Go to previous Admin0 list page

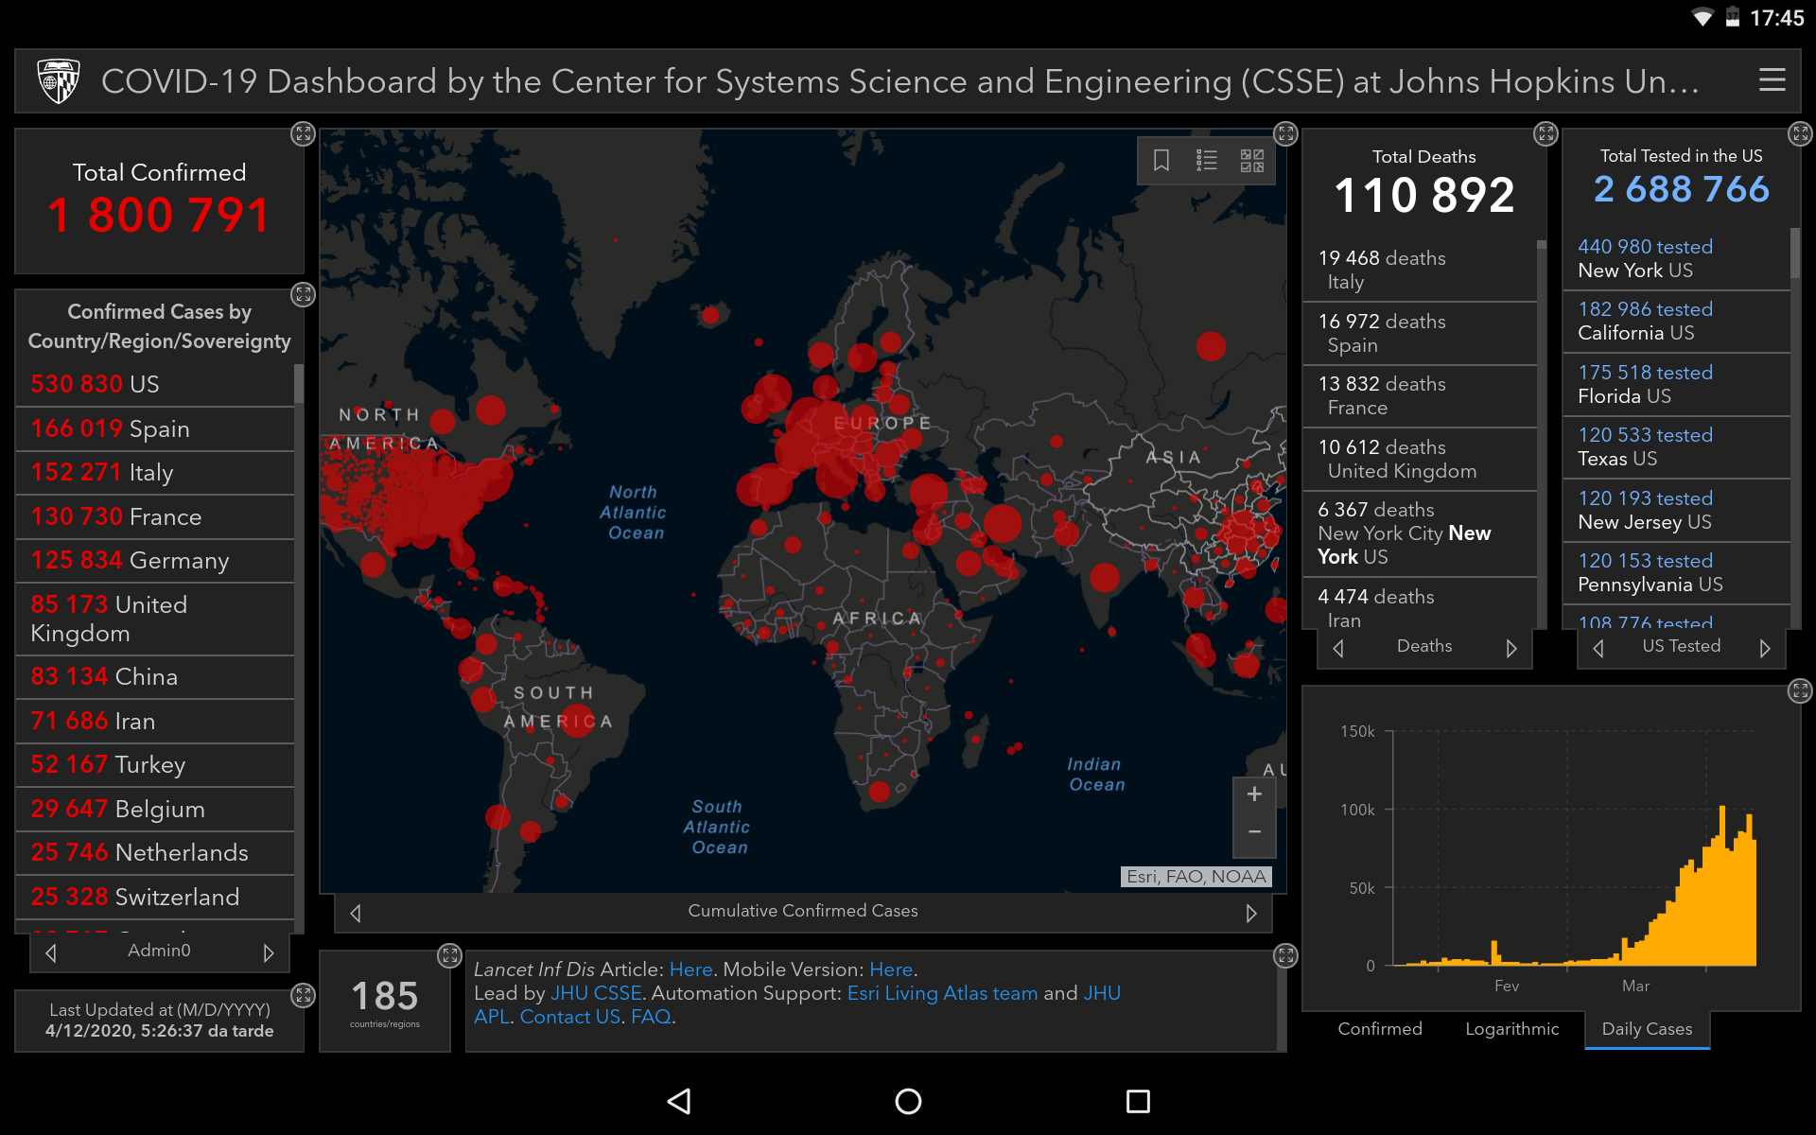tap(51, 952)
